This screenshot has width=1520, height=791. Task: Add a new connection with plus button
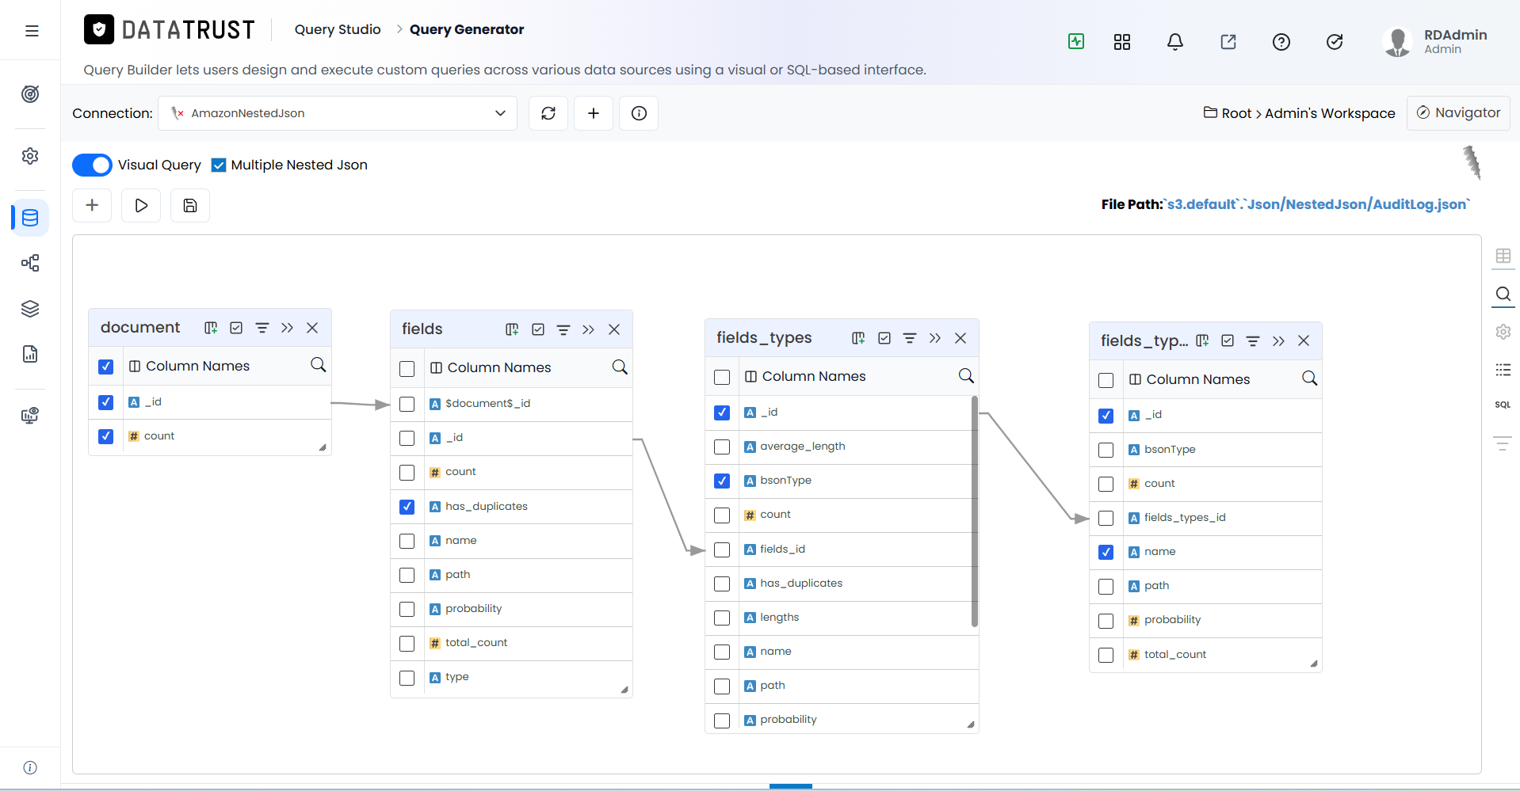pos(594,113)
